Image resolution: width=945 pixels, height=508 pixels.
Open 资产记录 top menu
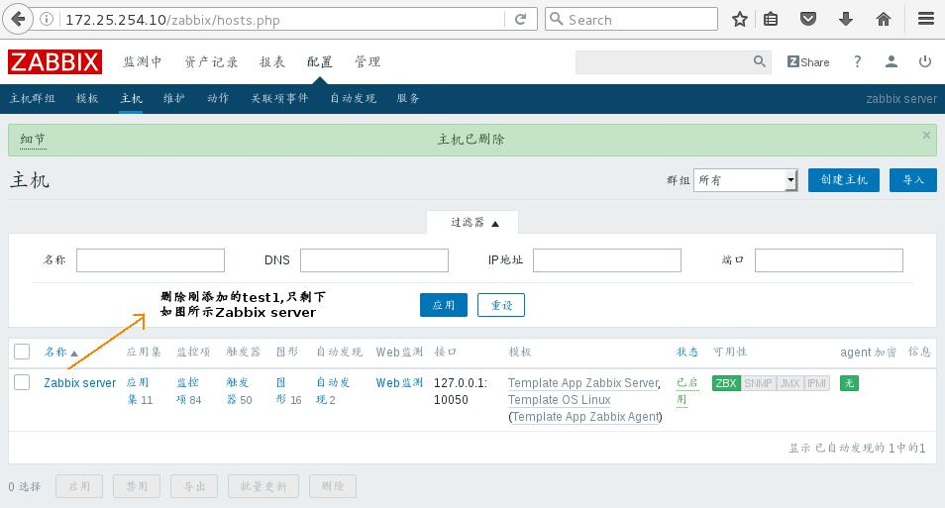click(x=211, y=62)
